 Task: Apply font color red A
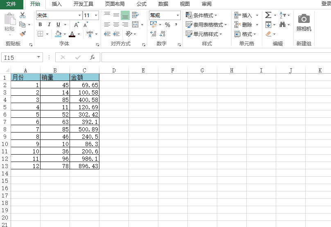pos(72,34)
